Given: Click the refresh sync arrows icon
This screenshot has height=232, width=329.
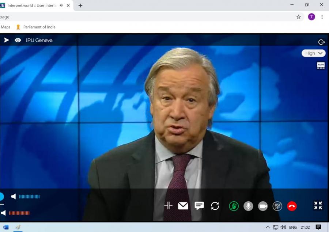Looking at the screenshot, I should click(x=215, y=206).
